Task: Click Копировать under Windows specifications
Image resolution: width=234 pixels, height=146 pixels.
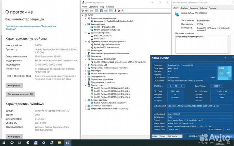Action: click(14, 137)
